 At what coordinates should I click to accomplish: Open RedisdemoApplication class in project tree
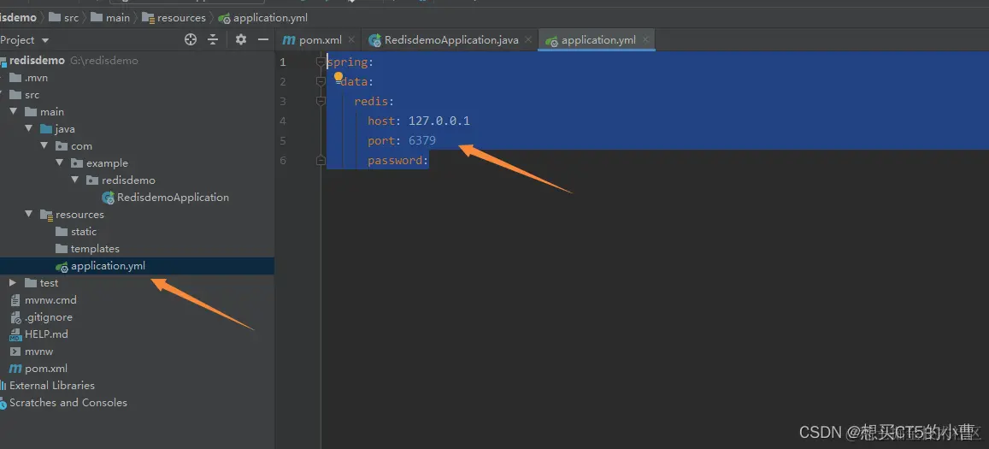coord(173,197)
